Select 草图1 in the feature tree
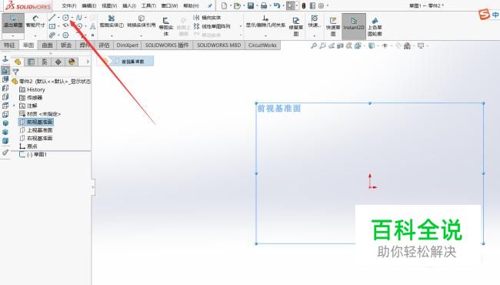Viewport: 500px width, 285px height. click(37, 155)
